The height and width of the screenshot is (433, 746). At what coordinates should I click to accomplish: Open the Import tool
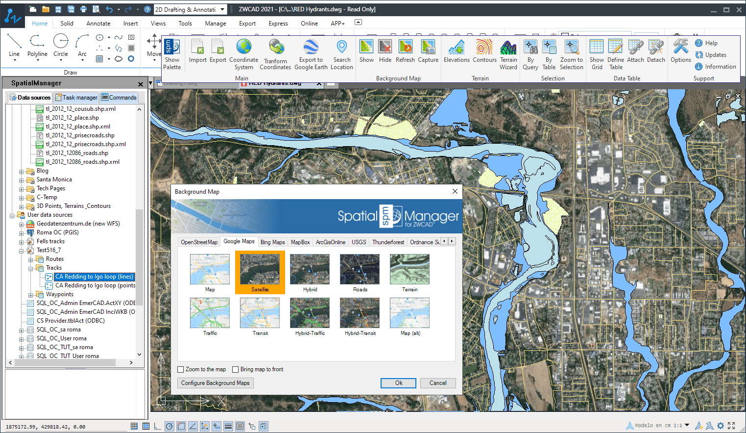198,51
